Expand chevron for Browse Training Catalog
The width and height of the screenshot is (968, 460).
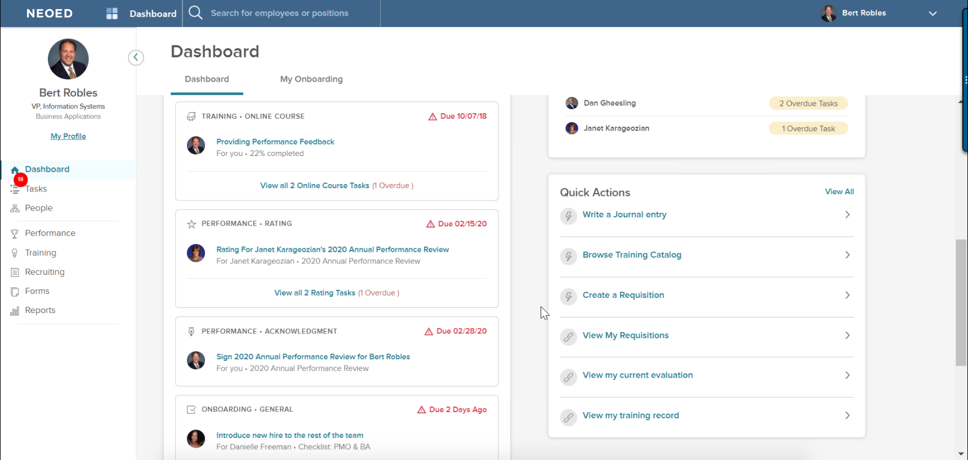(x=847, y=255)
